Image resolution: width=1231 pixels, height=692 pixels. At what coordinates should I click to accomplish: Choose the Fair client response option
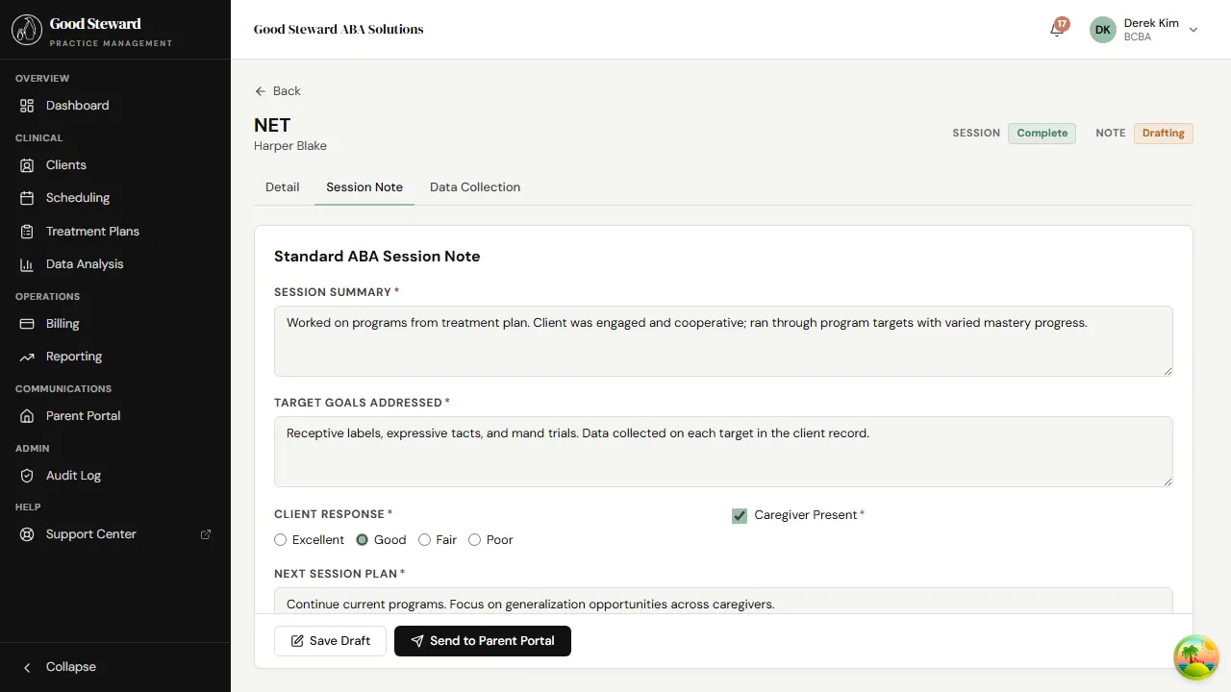point(425,540)
